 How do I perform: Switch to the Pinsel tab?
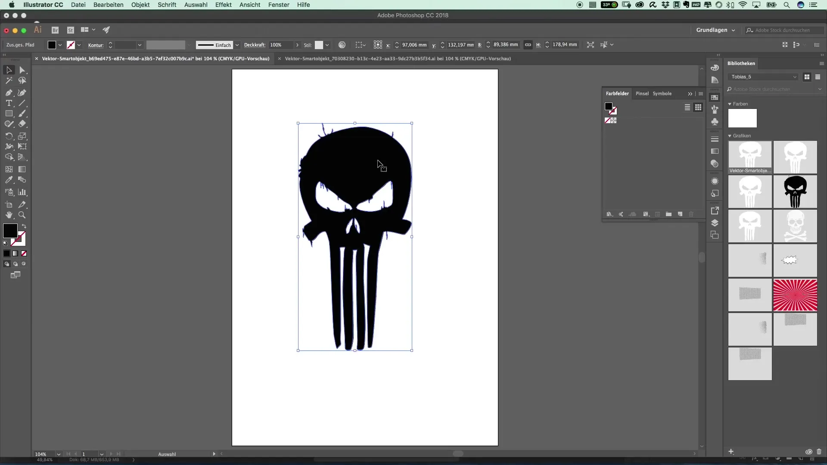click(x=642, y=93)
